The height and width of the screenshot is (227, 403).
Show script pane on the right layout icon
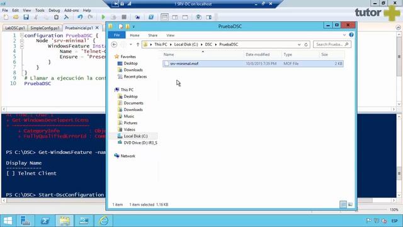click(175, 17)
